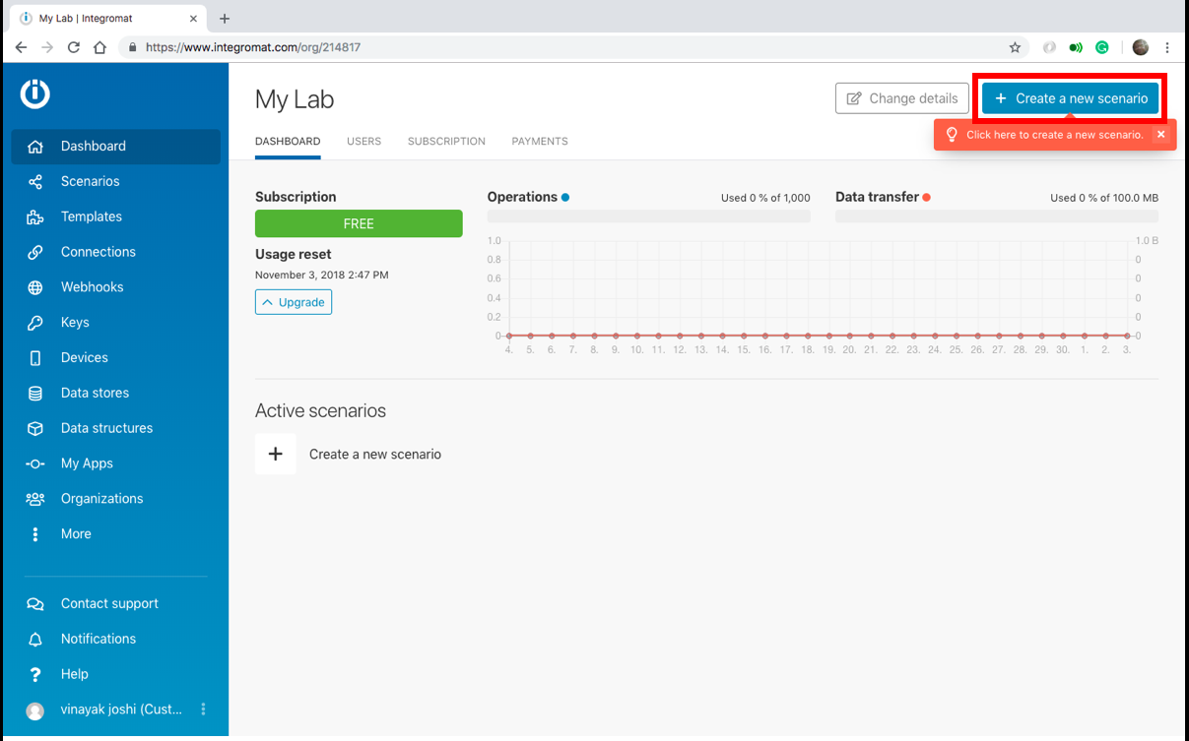
Task: Click the Integromat logo at top left
Action: pyautogui.click(x=34, y=93)
